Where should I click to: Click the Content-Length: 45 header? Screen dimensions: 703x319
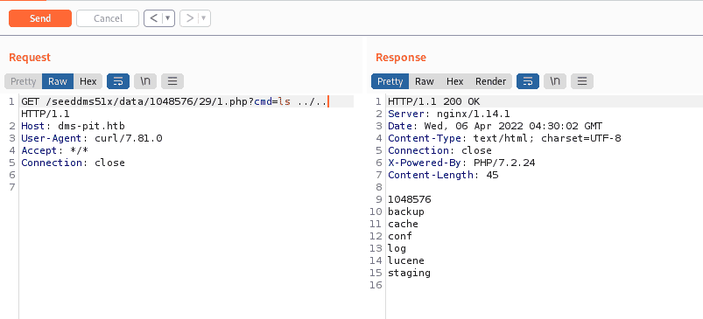click(443, 175)
